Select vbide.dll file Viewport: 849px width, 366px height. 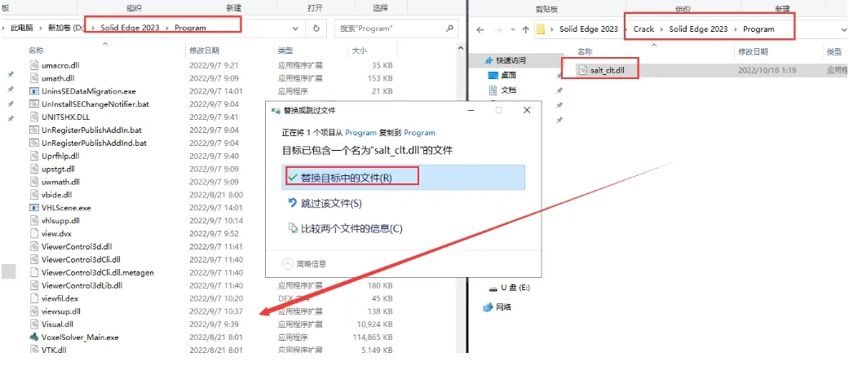(57, 194)
